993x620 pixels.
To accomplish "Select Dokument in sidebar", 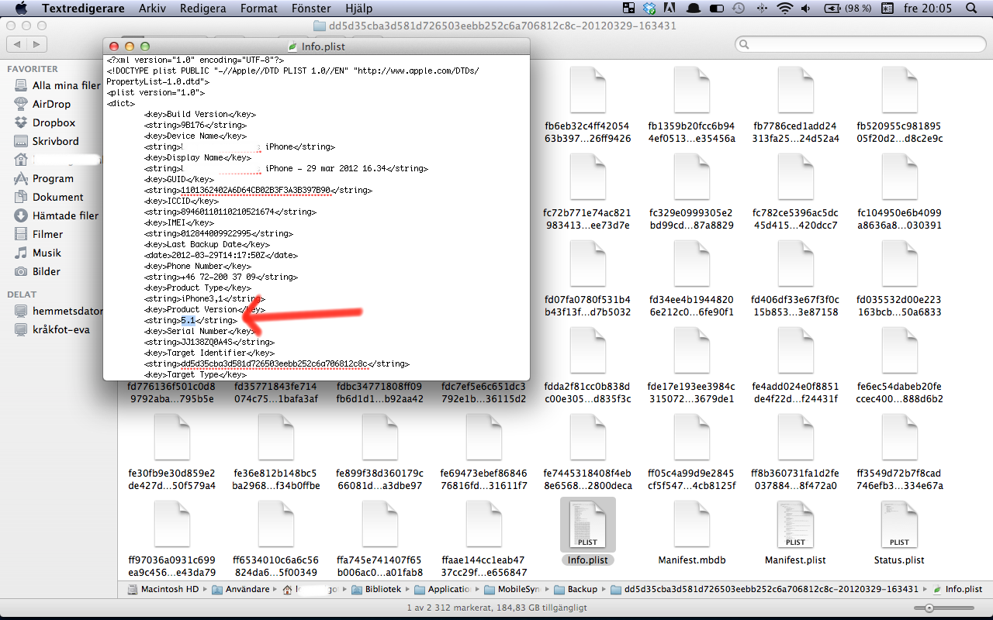I will (x=57, y=197).
